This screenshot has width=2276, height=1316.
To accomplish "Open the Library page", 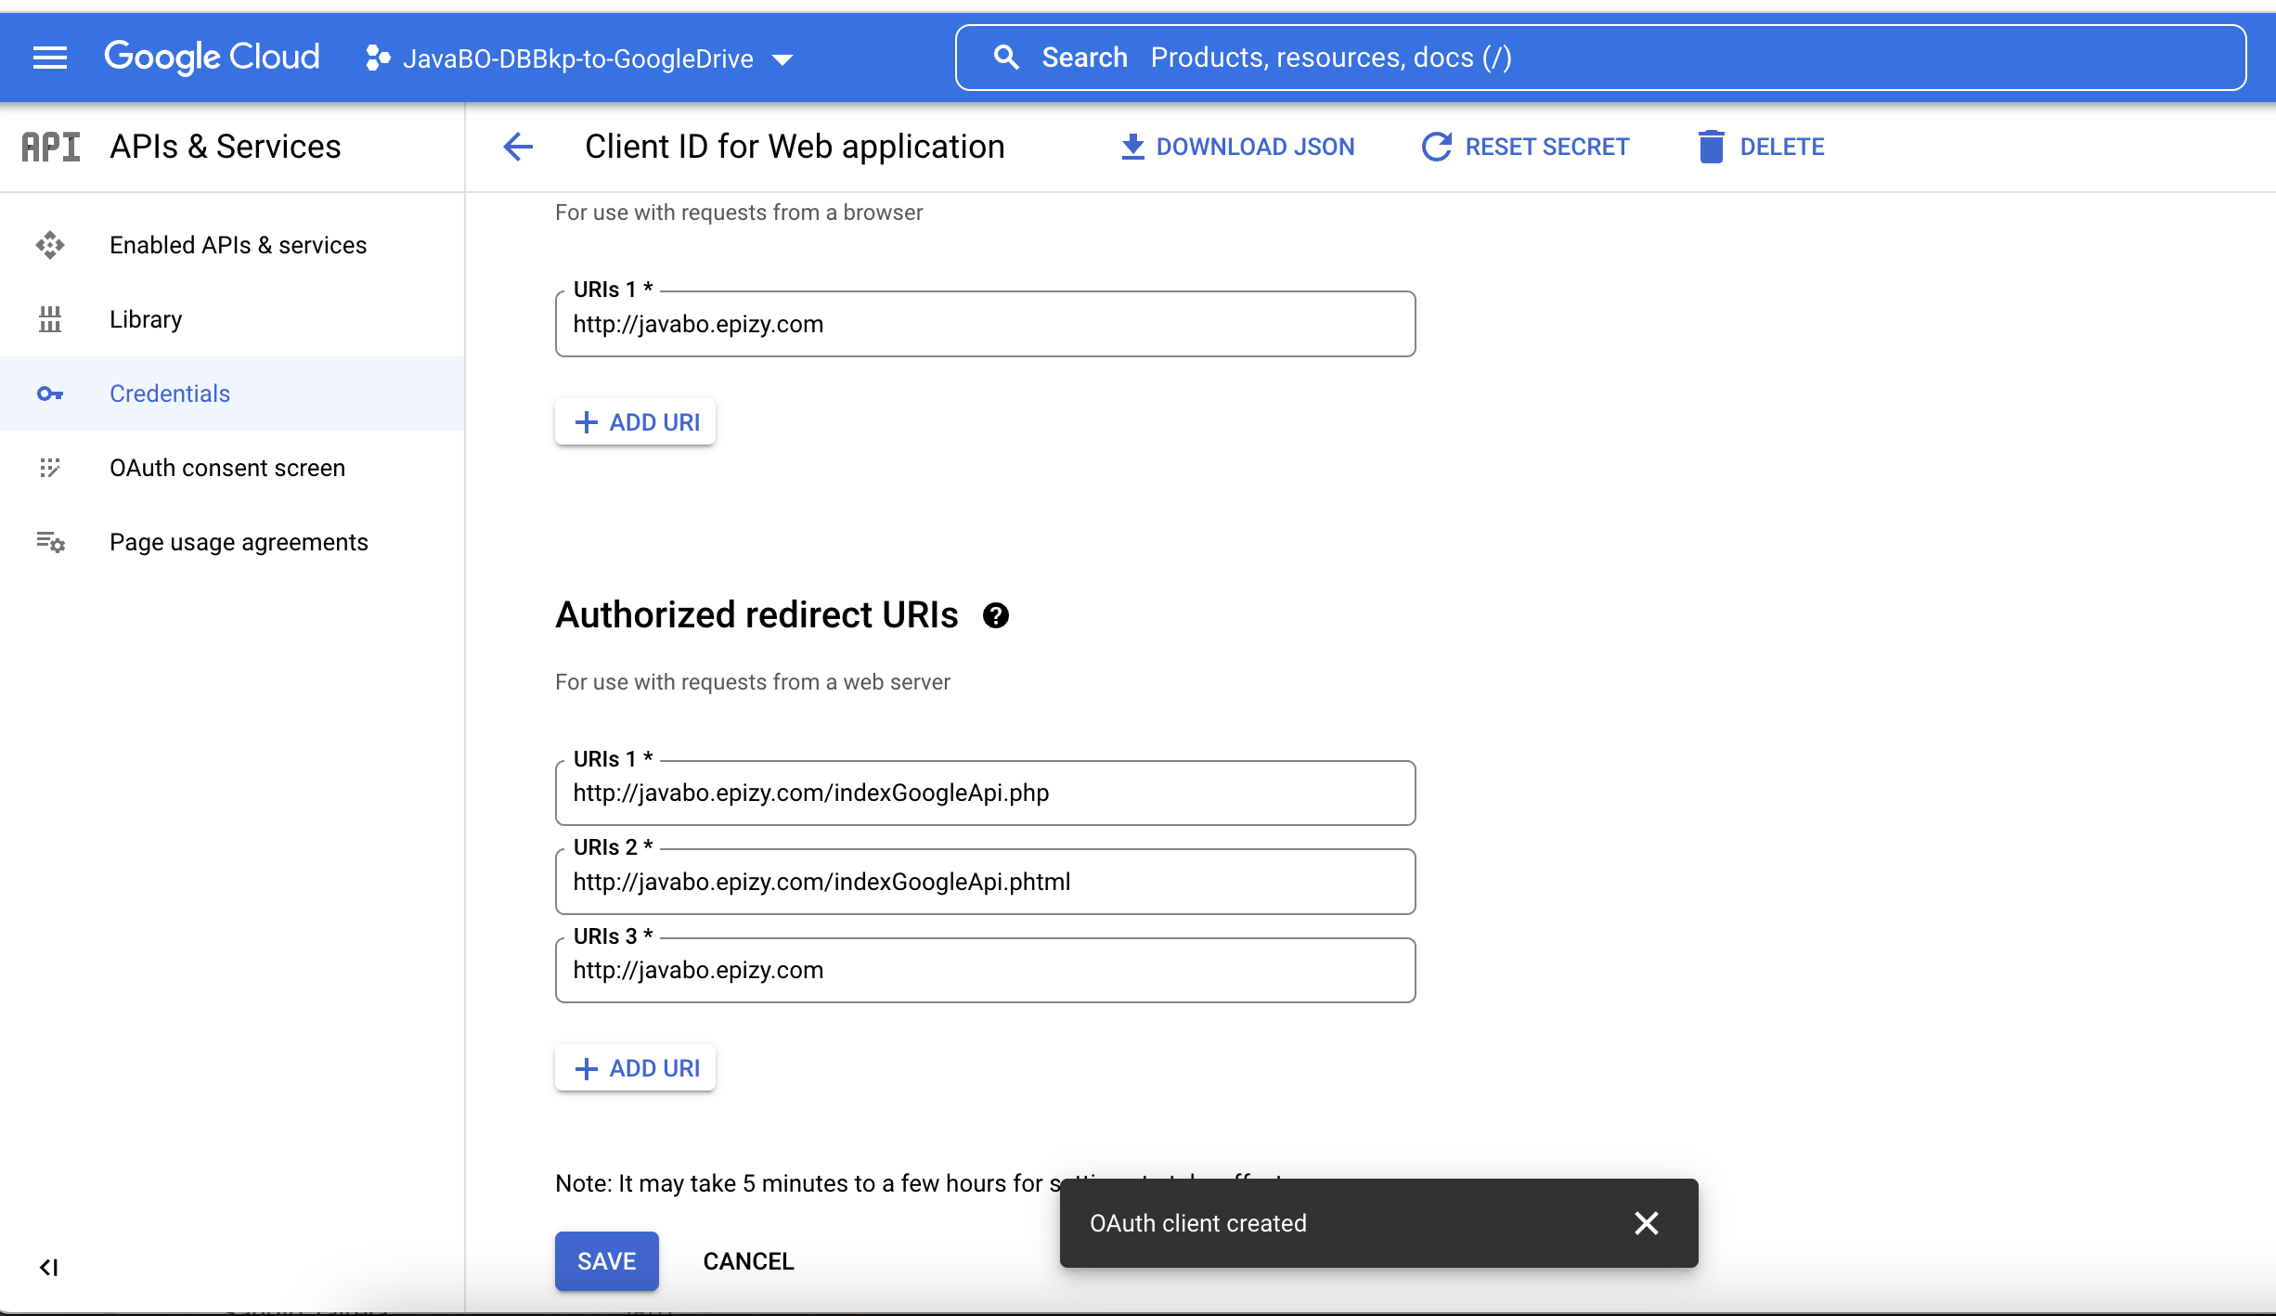I will click(145, 318).
